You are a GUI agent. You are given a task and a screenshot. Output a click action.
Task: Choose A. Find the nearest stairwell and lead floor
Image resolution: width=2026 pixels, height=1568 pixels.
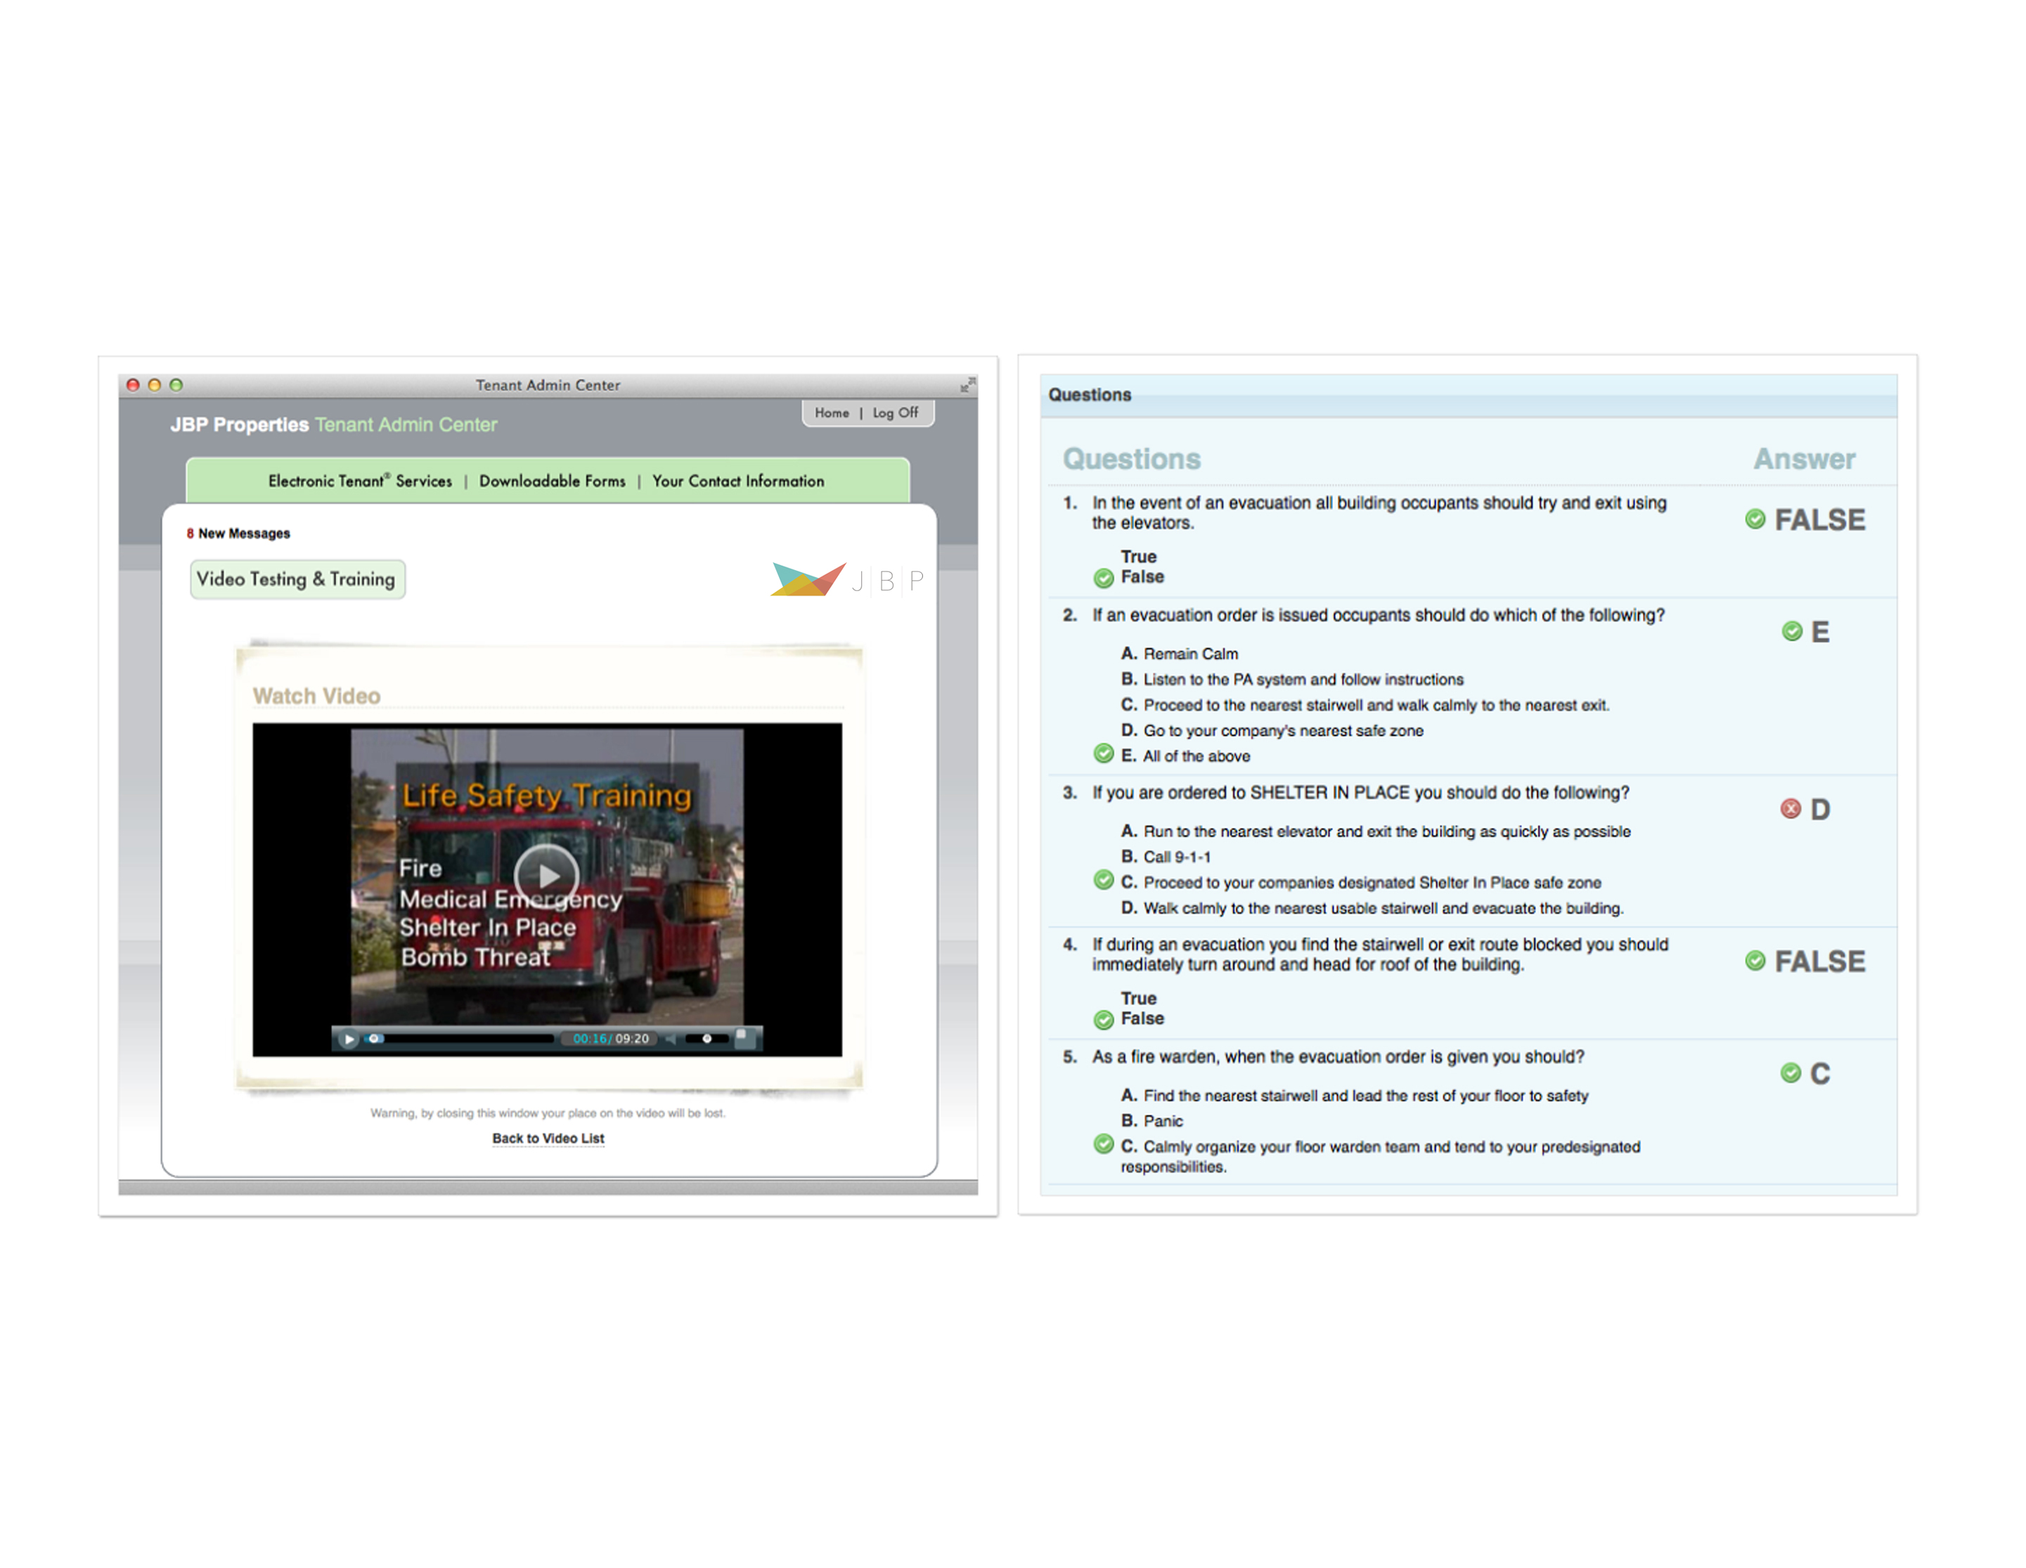click(1355, 1096)
